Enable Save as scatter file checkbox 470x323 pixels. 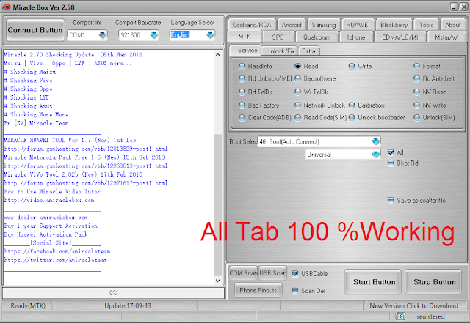pos(391,201)
